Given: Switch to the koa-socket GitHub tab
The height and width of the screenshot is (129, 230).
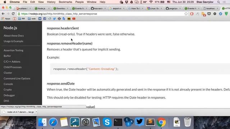Looking at the screenshot, I should coord(98,9).
